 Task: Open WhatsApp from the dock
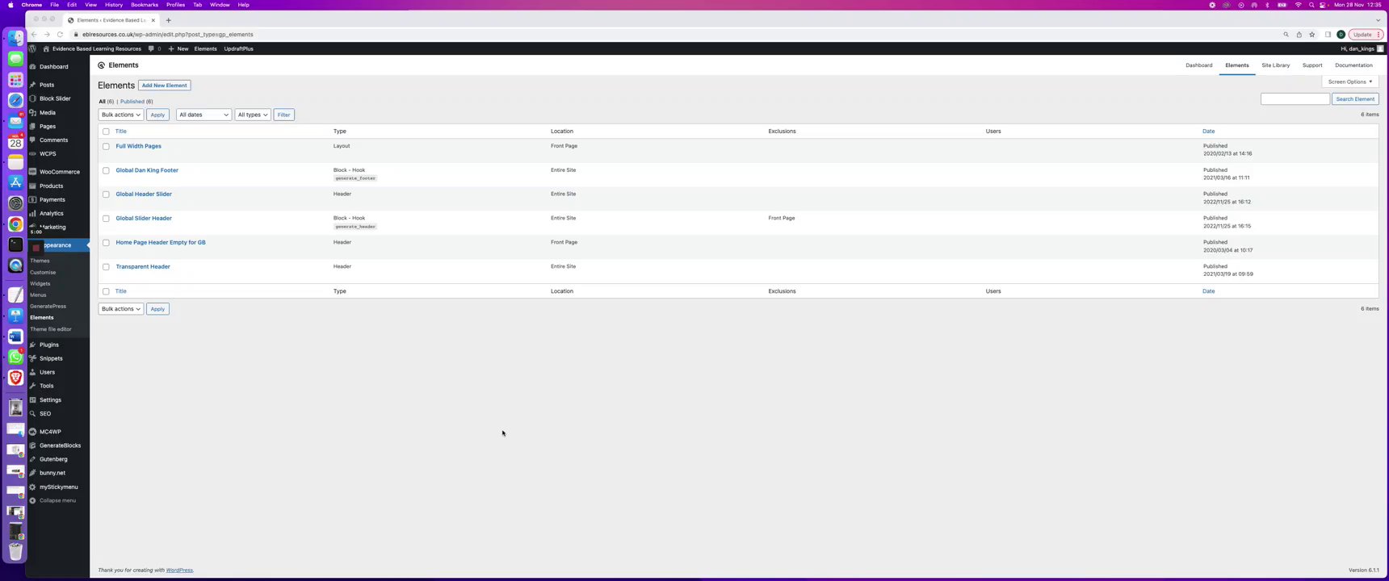tap(15, 357)
